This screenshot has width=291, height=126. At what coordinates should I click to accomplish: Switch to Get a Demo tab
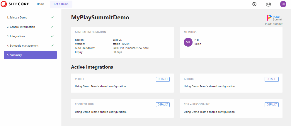click(x=61, y=4)
